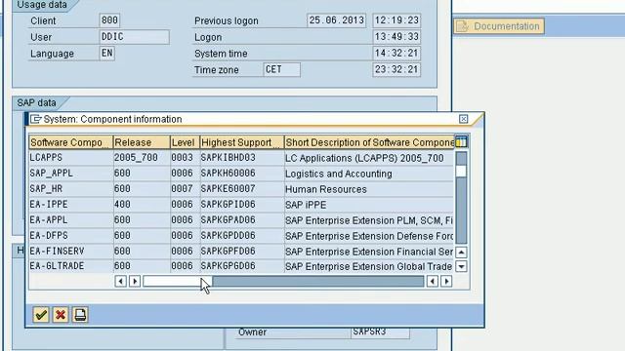Click the far-right horizontal scroll right arrow
Screen dimensions: 625x351
[x=446, y=282]
